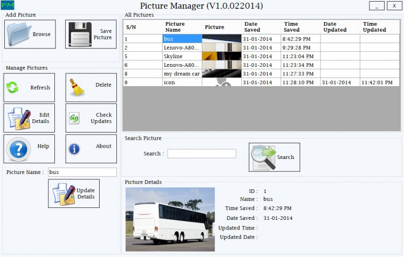Click the Browse folder icon
Image resolution: width=404 pixels, height=257 pixels.
tap(18, 34)
